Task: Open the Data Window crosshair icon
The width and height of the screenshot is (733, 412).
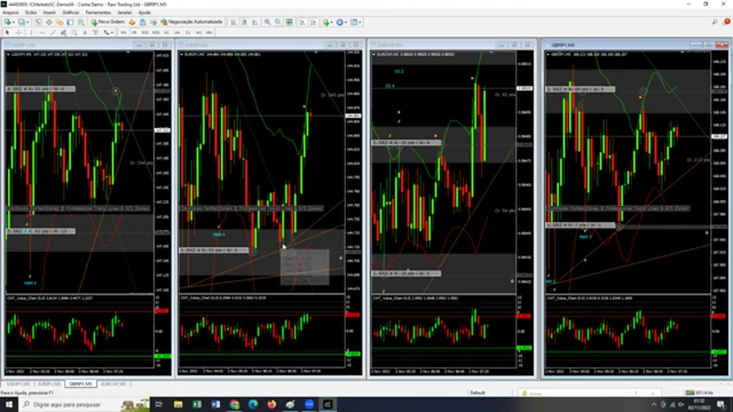Action: [x=49, y=22]
